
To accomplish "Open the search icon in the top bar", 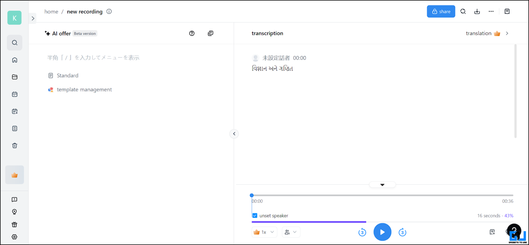I will pos(463,11).
